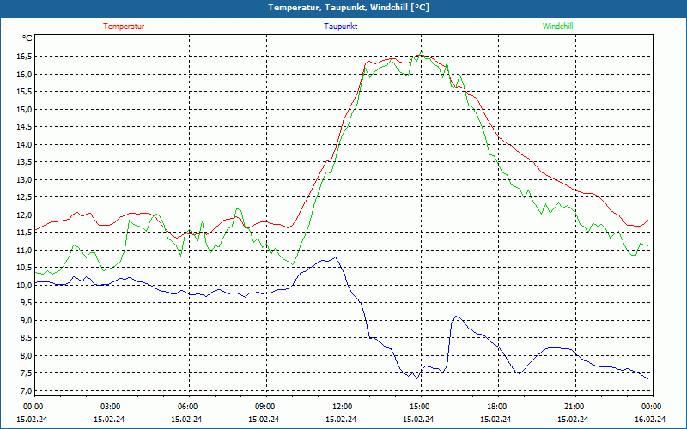Viewport: 687px width, 429px height.
Task: Select the 14,5 y-axis value
Action: tap(24, 127)
